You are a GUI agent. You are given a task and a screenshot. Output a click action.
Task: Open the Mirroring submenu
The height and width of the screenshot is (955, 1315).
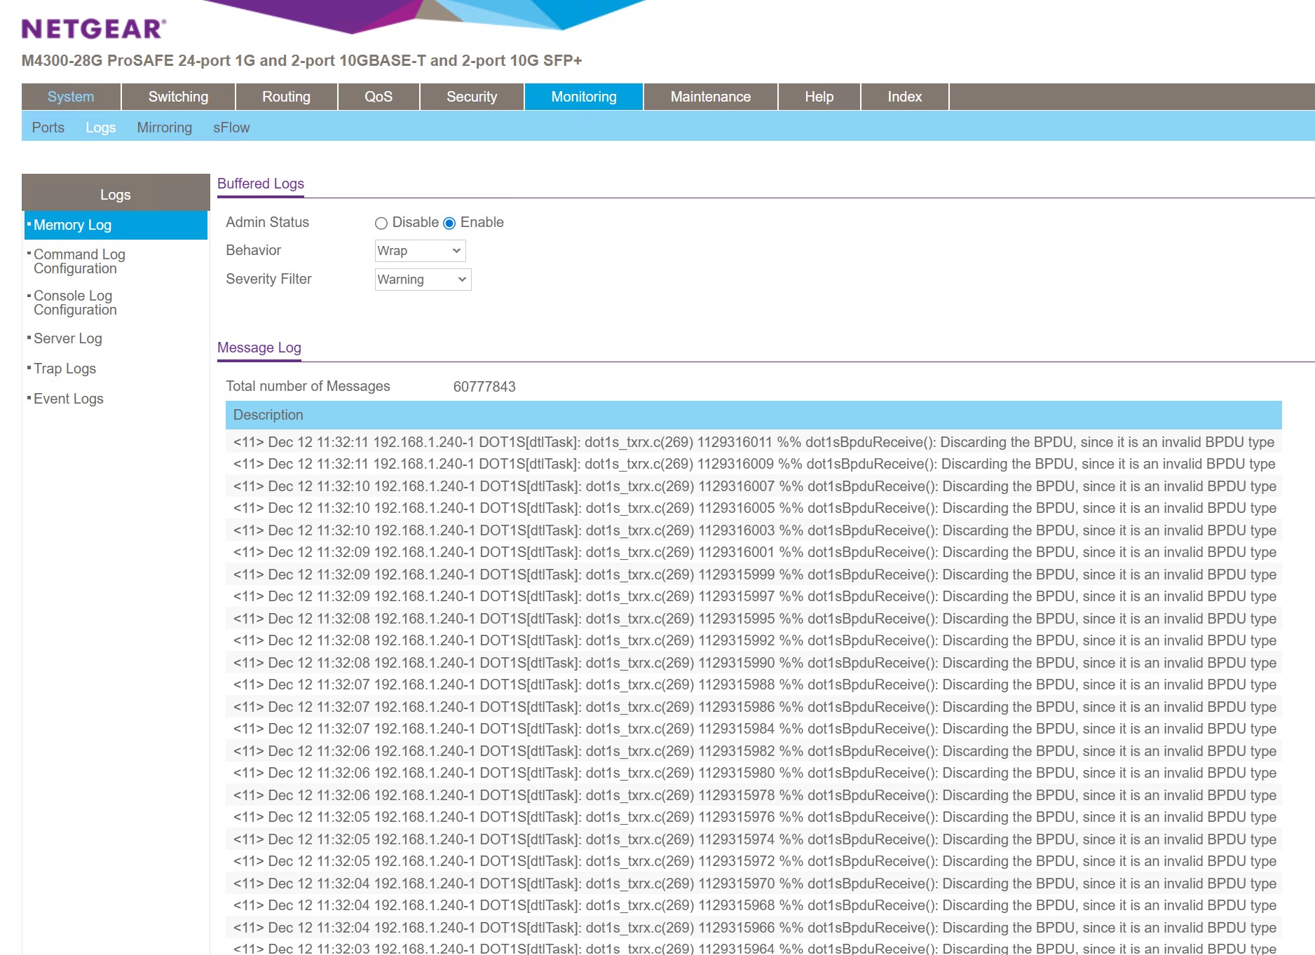(x=164, y=128)
